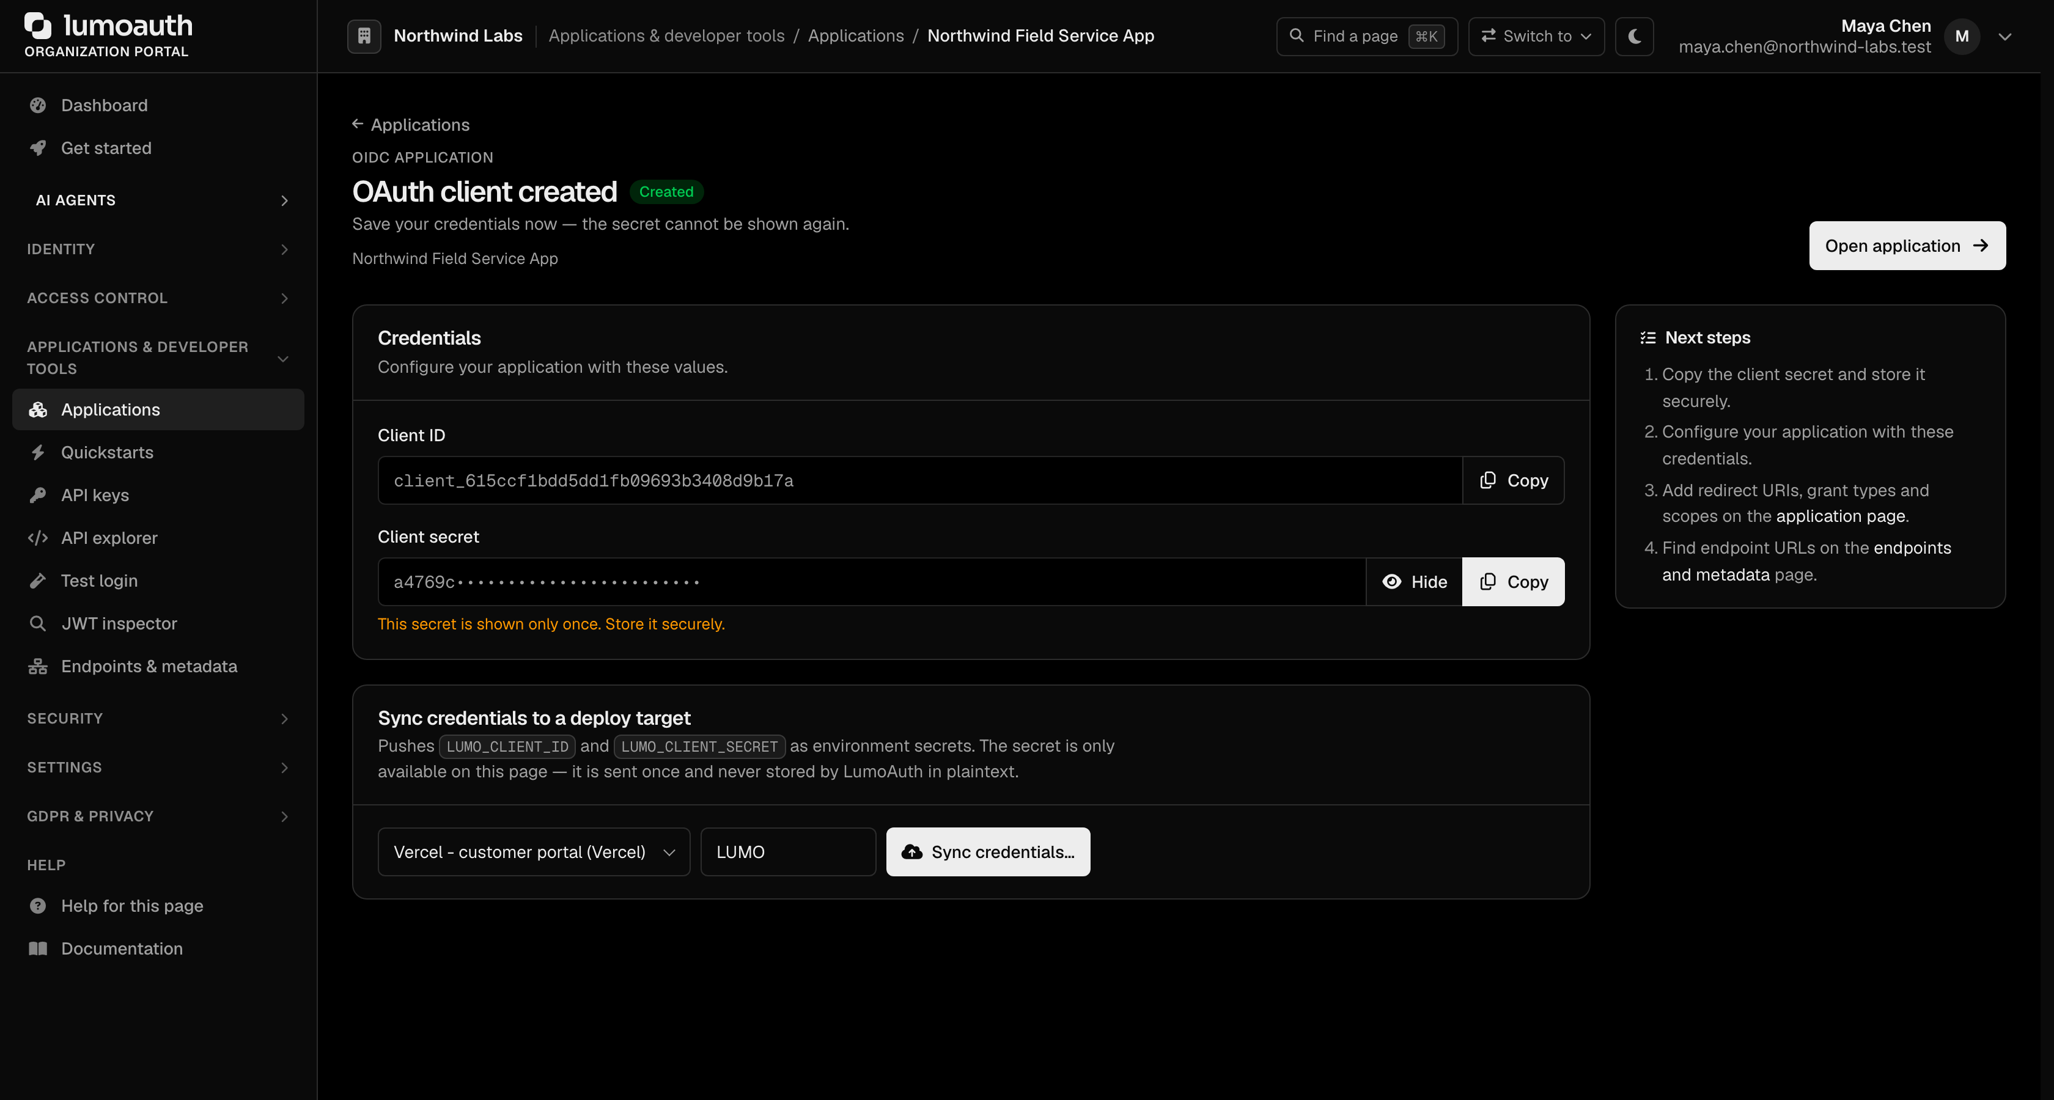Click Open application button
The image size is (2054, 1100).
[x=1907, y=246]
